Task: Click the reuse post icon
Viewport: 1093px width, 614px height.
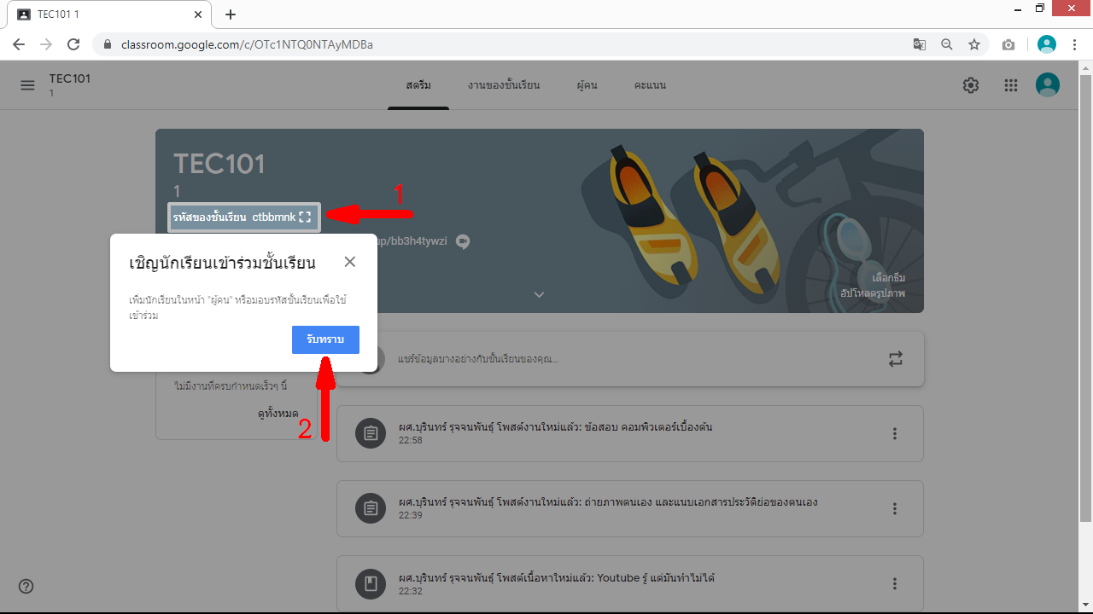Action: pyautogui.click(x=895, y=359)
